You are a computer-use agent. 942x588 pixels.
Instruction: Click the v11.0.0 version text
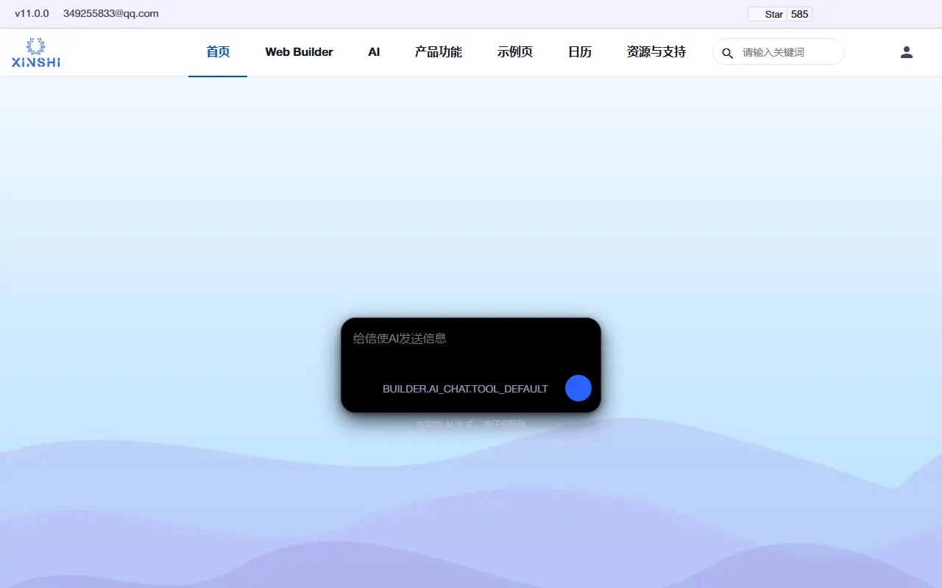click(32, 13)
